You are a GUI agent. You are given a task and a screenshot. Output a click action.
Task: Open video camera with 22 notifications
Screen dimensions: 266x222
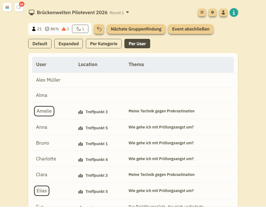[x=19, y=7]
